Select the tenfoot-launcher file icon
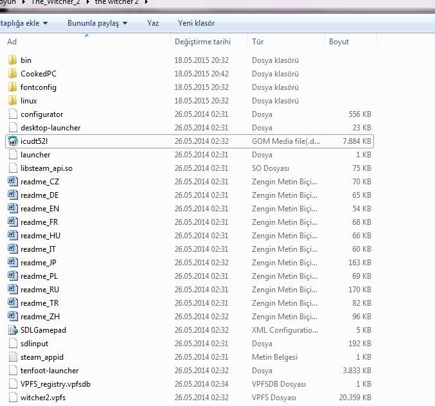The image size is (435, 406). tap(13, 371)
